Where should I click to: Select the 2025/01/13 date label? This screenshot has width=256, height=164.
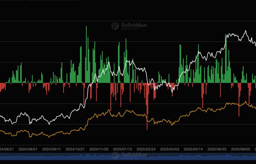[x=122, y=149]
